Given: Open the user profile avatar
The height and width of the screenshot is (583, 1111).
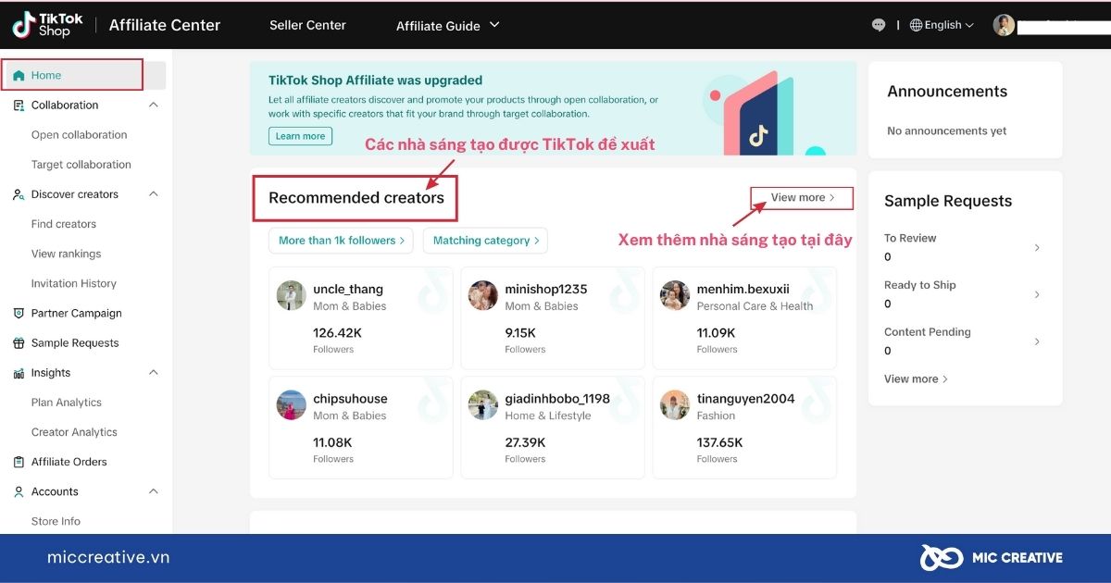Looking at the screenshot, I should pyautogui.click(x=1004, y=25).
